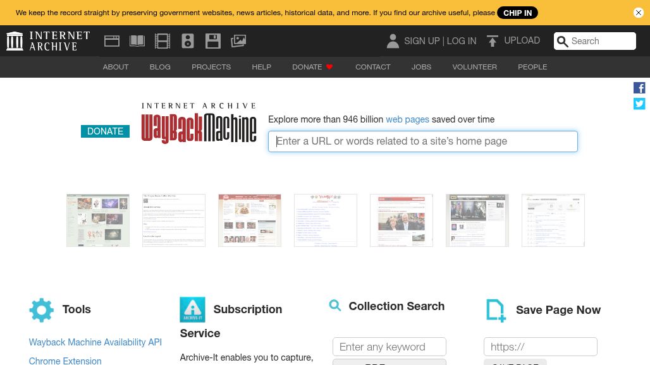This screenshot has width=650, height=365.
Task: Share the page via Twitter icon
Action: click(639, 104)
